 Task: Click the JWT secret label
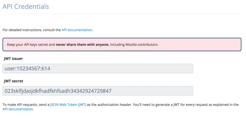click(13, 81)
